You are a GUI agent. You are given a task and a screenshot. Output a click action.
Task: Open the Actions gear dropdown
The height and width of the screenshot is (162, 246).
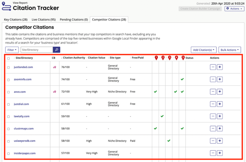(234, 8)
